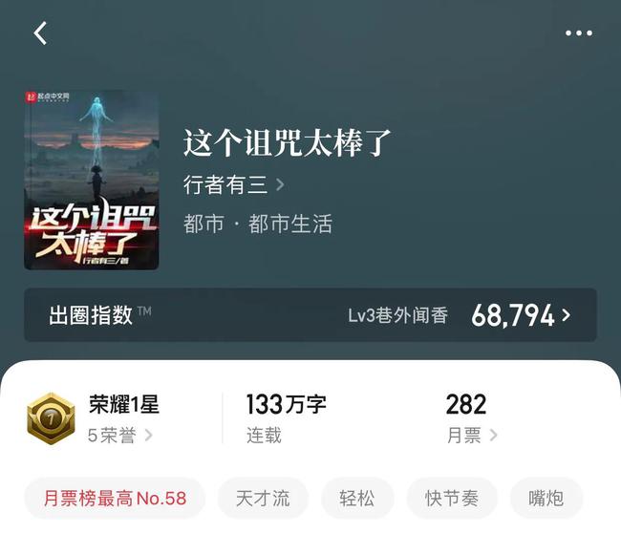Open author page 行者有三
The height and width of the screenshot is (534, 621).
click(x=225, y=184)
